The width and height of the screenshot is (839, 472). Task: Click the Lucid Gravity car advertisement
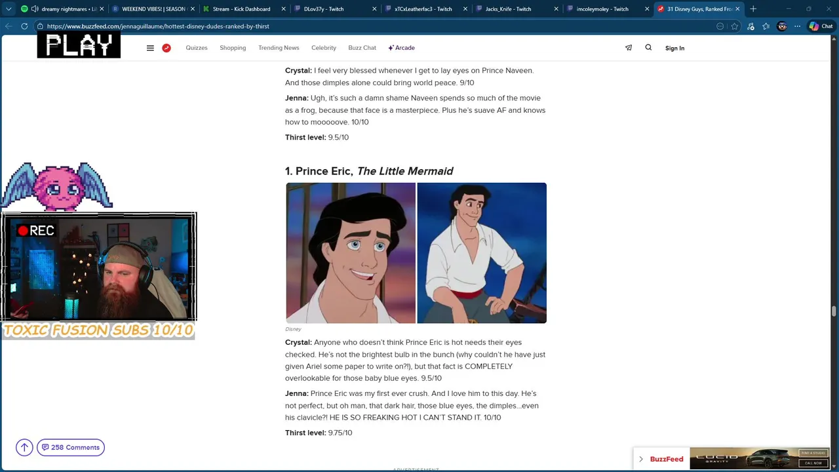(759, 458)
